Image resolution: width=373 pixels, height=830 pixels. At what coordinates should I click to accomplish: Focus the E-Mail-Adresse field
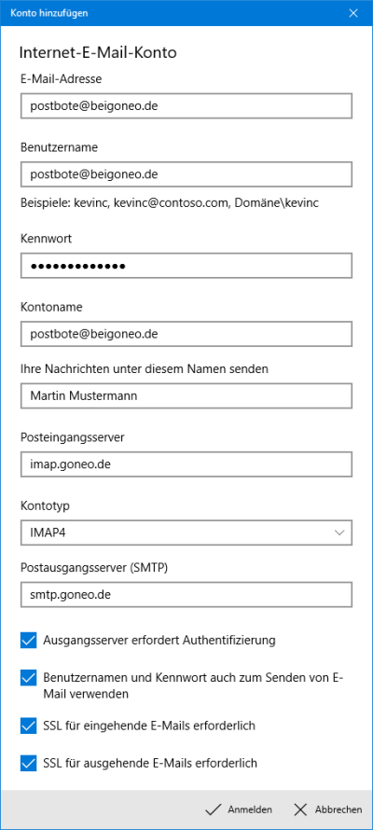186,106
